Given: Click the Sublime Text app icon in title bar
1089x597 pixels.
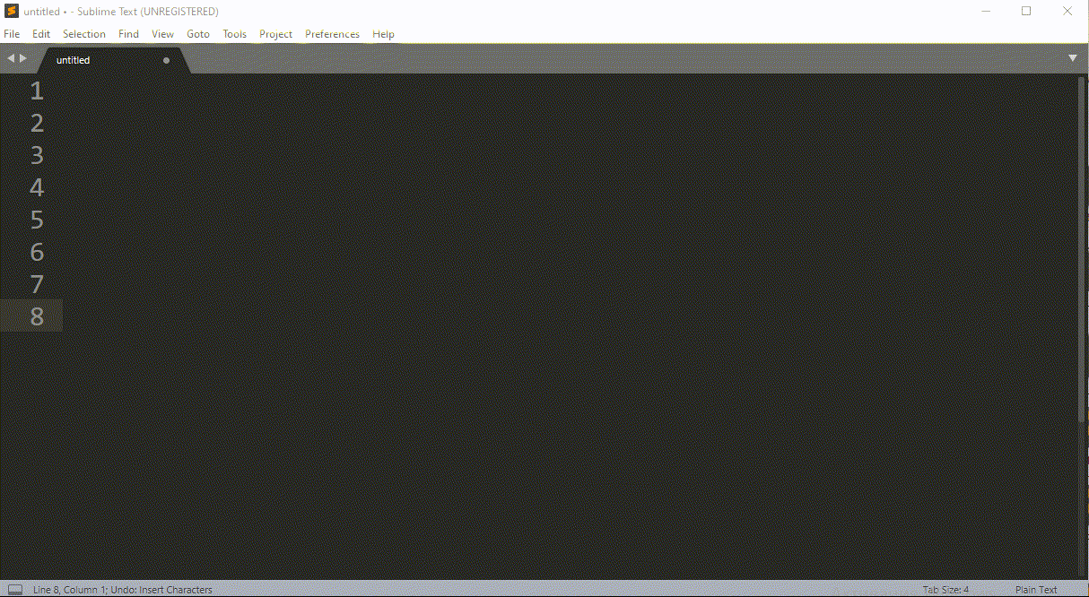Looking at the screenshot, I should (x=12, y=12).
